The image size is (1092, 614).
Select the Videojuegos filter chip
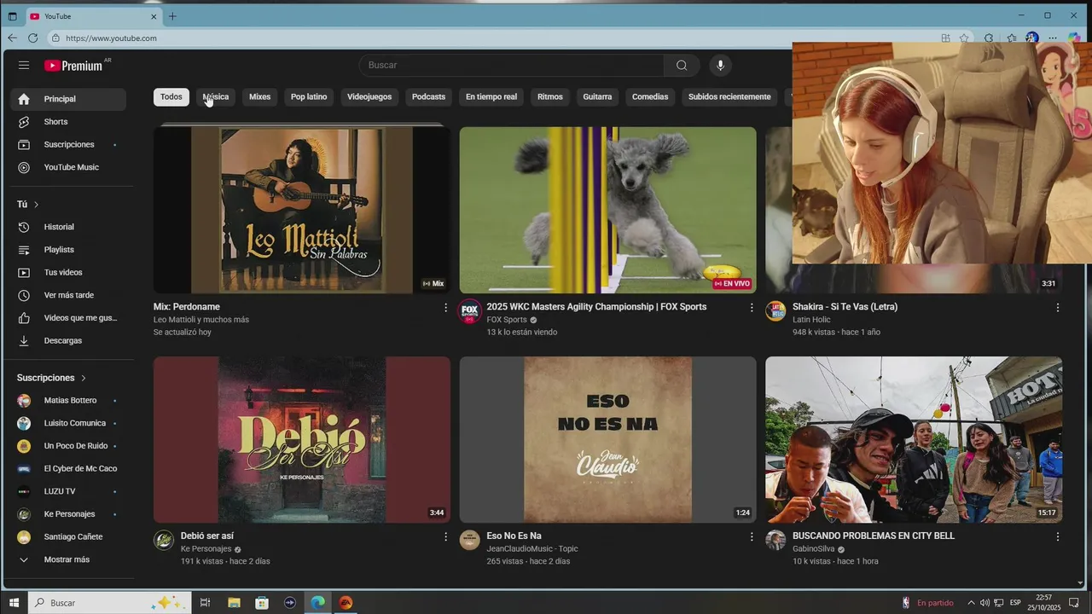(369, 97)
